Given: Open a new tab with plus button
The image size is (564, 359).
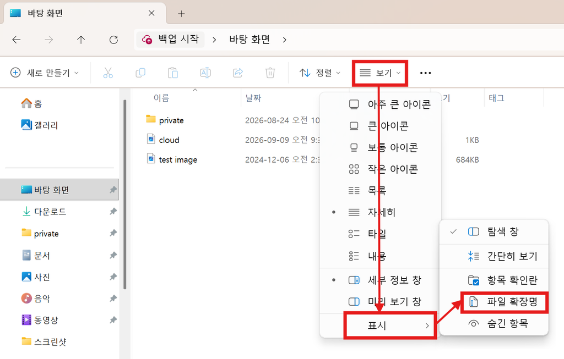Looking at the screenshot, I should pyautogui.click(x=181, y=14).
